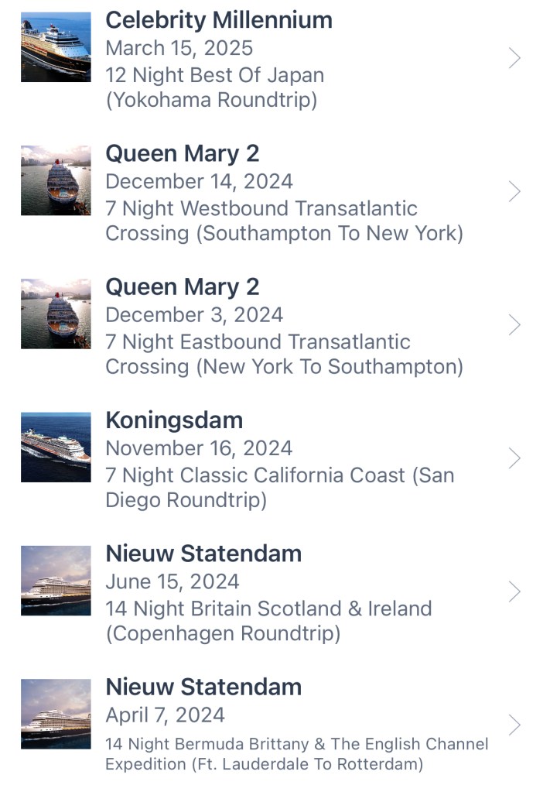This screenshot has width=550, height=792.
Task: Expand the Eastbound Transatlantic Crossing chevron
Action: click(x=514, y=325)
